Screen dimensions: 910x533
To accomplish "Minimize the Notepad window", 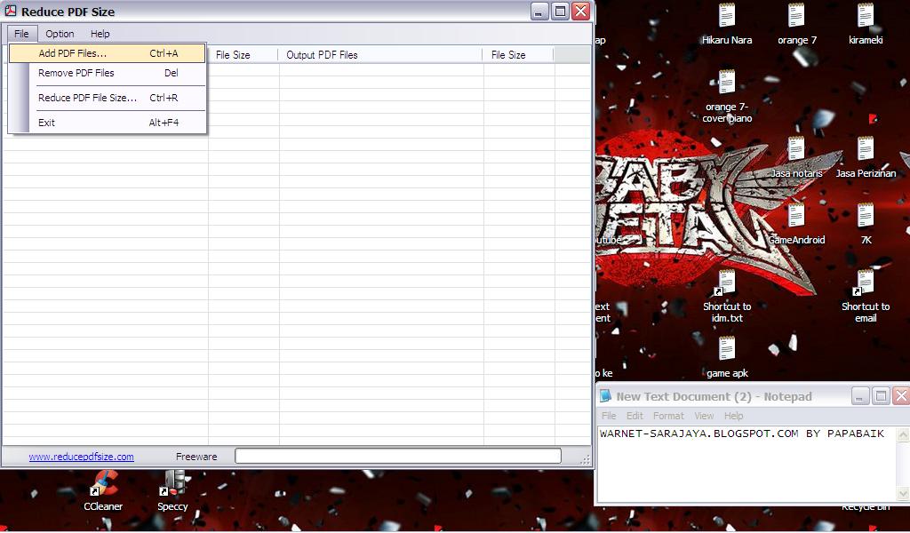I will pos(860,396).
